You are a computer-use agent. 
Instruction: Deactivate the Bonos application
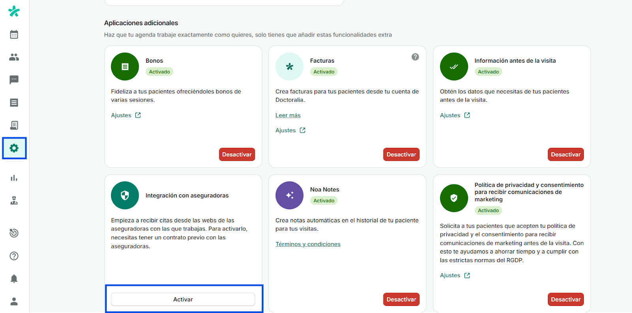click(x=237, y=155)
